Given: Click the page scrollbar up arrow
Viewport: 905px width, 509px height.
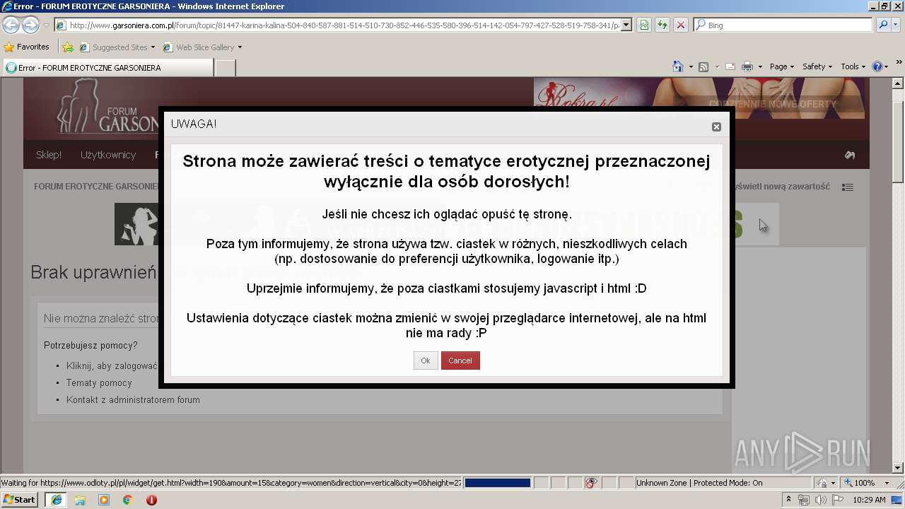Looking at the screenshot, I should click(899, 83).
